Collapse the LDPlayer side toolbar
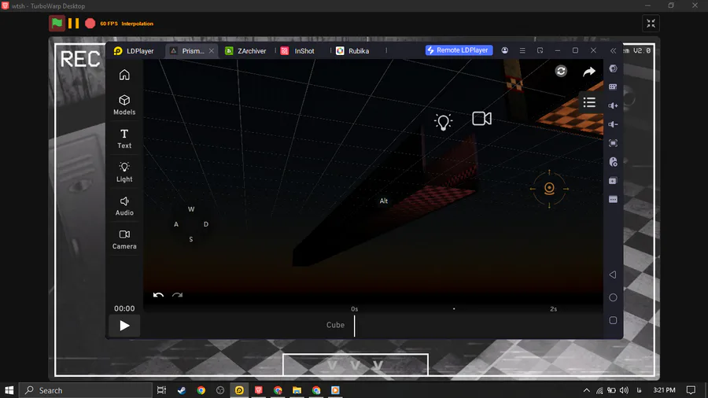Viewport: 708px width, 398px height. pos(613,50)
